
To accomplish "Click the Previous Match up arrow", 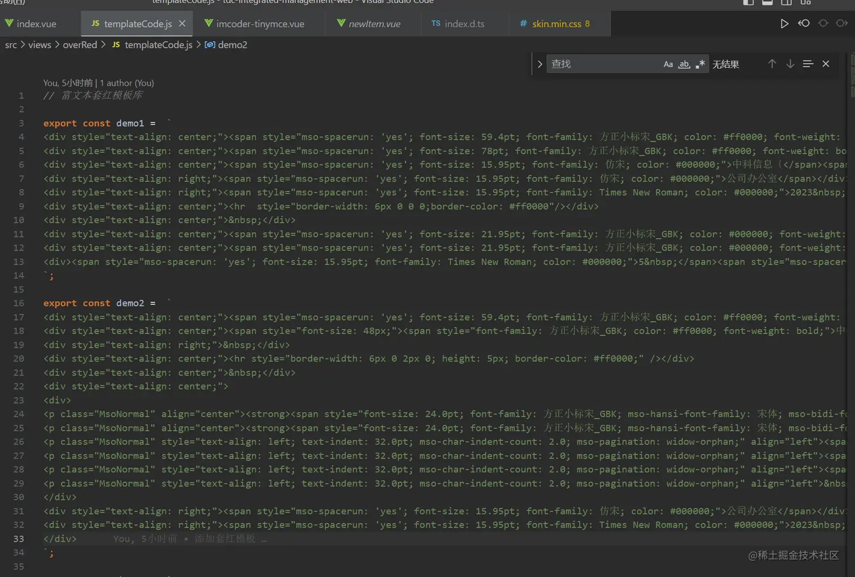I will pos(772,64).
